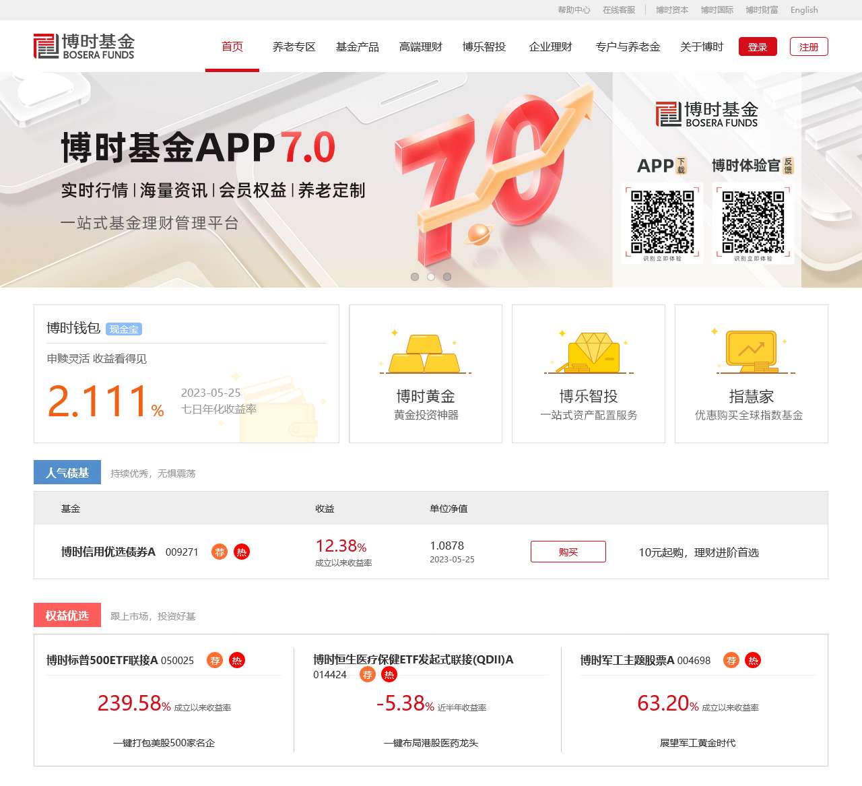Viewport: 862px width, 786px height.
Task: Open the 博时钱包 heading link
Action: pyautogui.click(x=73, y=328)
